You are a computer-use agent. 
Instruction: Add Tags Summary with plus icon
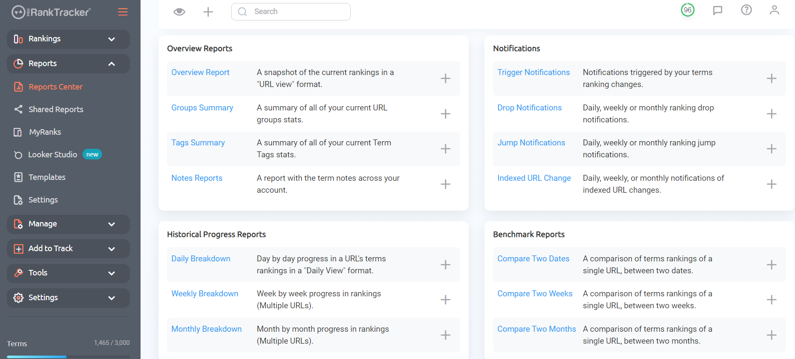pos(446,149)
